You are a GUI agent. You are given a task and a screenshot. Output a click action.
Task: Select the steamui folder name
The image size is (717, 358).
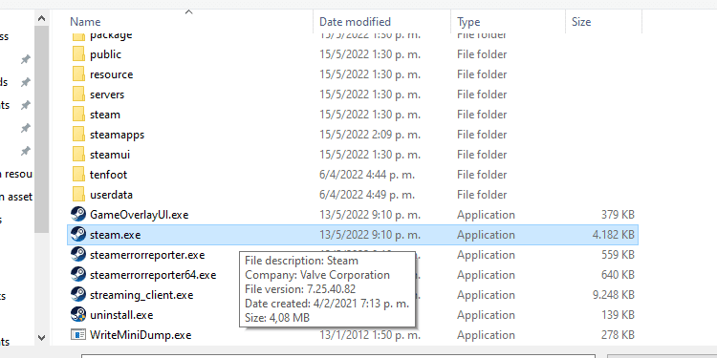[x=110, y=155]
